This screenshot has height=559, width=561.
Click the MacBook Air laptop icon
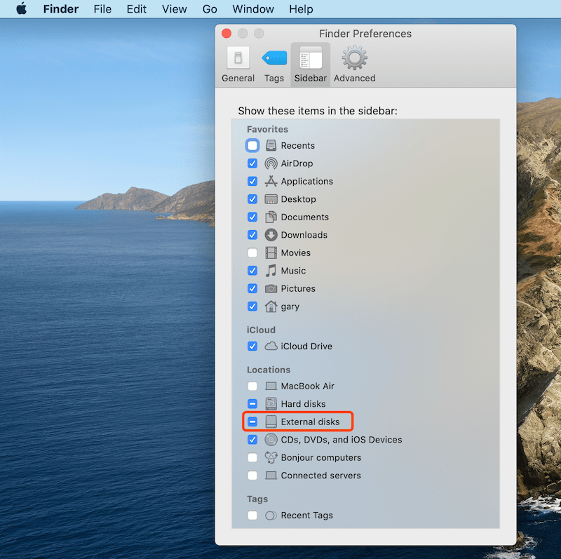click(271, 386)
